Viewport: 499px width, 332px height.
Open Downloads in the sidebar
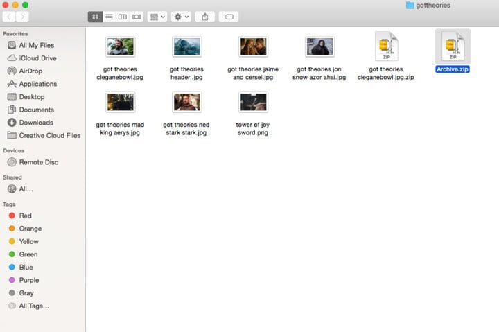35,123
